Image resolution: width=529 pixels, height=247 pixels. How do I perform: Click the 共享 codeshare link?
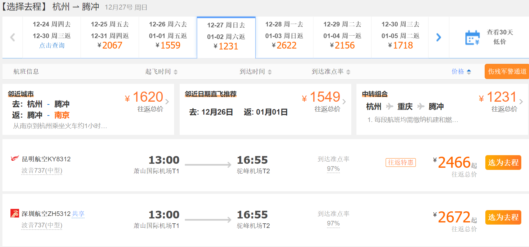pos(78,214)
